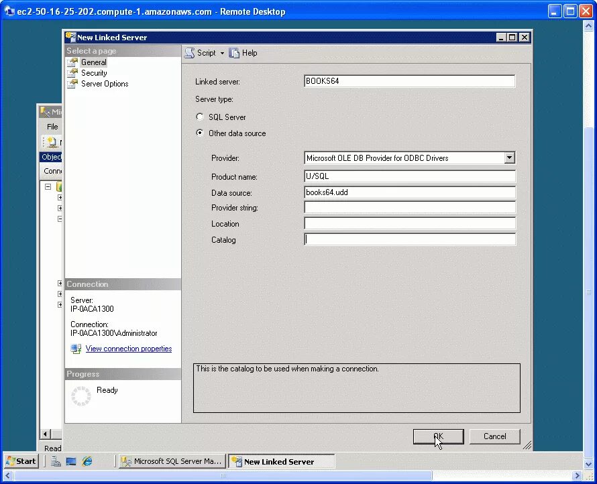Image resolution: width=597 pixels, height=484 pixels.
Task: Open the Script dropdown arrow
Action: [222, 53]
